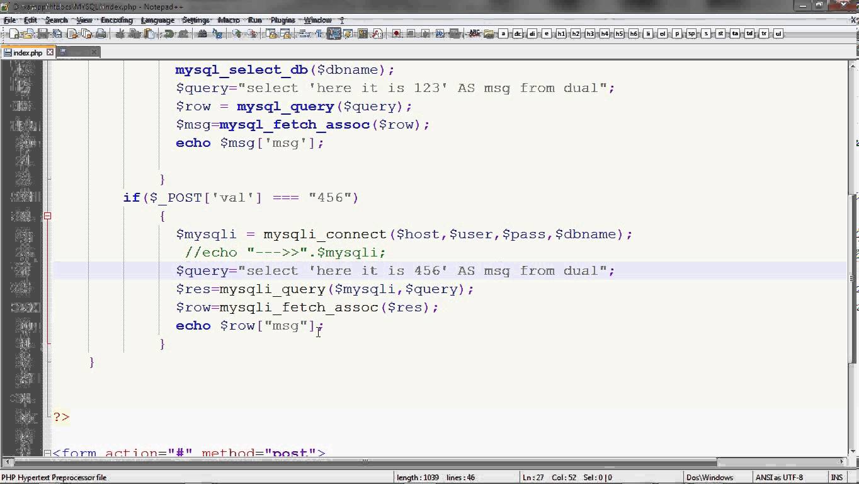Image resolution: width=859 pixels, height=484 pixels.
Task: Collapse the if val 456 block fold marker
Action: click(47, 216)
